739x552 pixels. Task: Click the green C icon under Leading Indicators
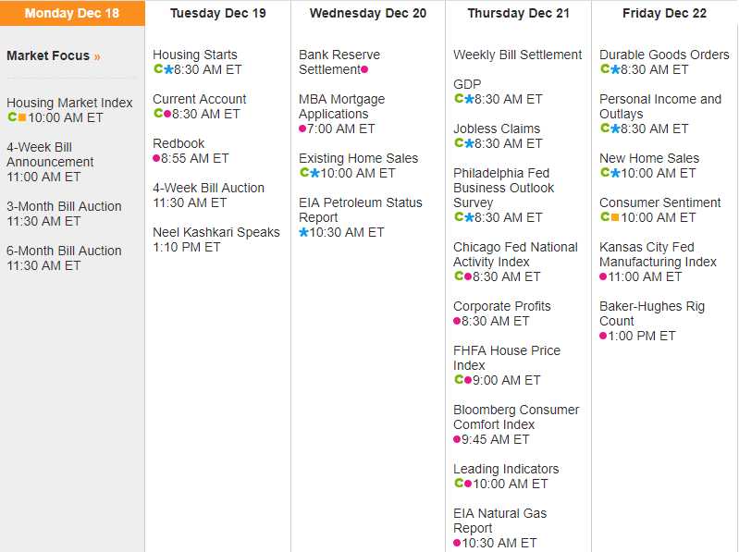(x=459, y=484)
